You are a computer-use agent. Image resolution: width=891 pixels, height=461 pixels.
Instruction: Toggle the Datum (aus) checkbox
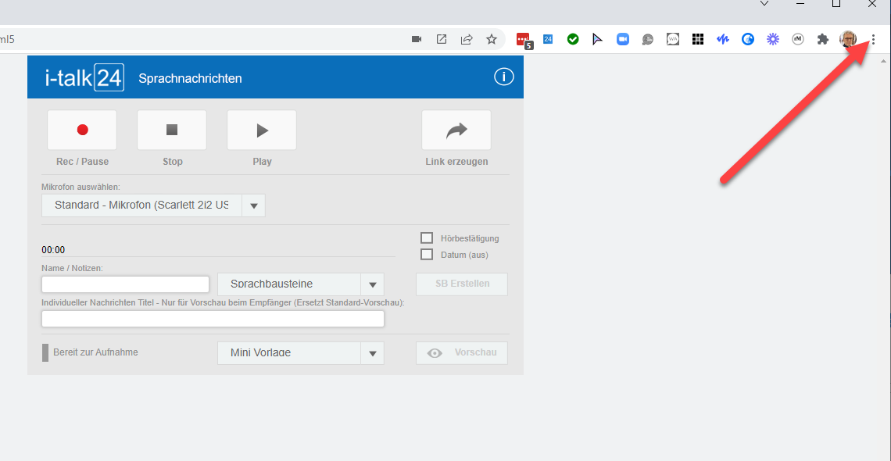427,255
